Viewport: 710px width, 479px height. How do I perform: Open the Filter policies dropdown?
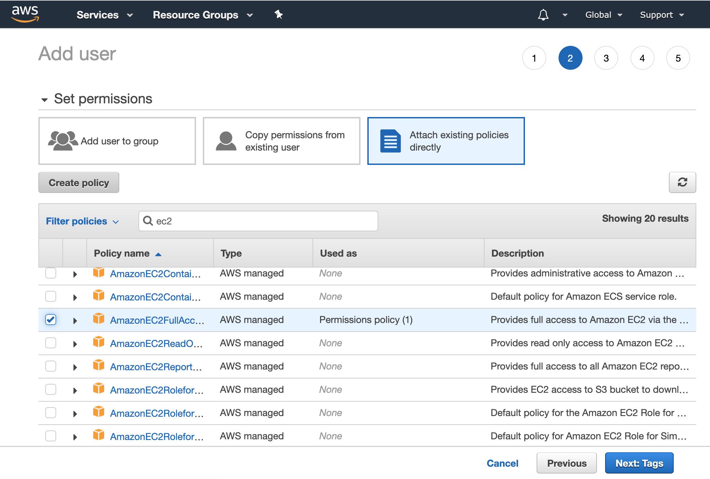click(x=82, y=221)
